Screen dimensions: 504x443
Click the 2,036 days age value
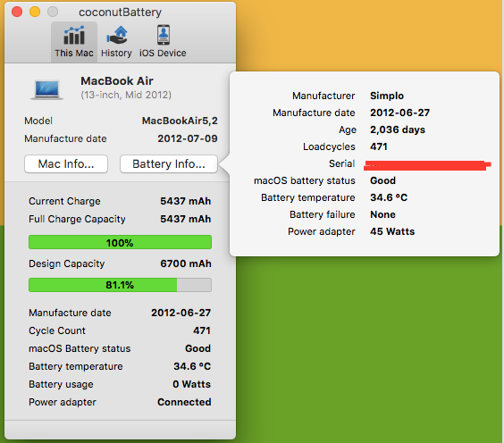pos(398,130)
